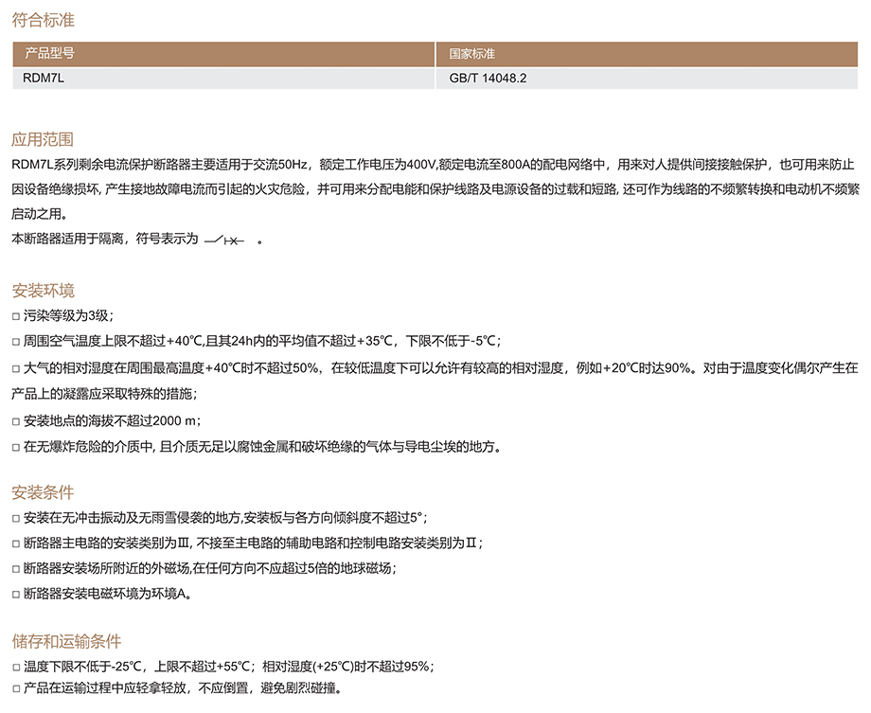
Task: Select the GB/T 14048.2 standard cell
Action: pyautogui.click(x=488, y=79)
